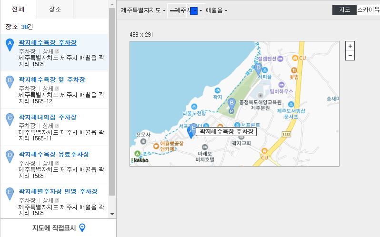
Task: Open the 제주특별자치도 province dropdown
Action: tap(143, 10)
